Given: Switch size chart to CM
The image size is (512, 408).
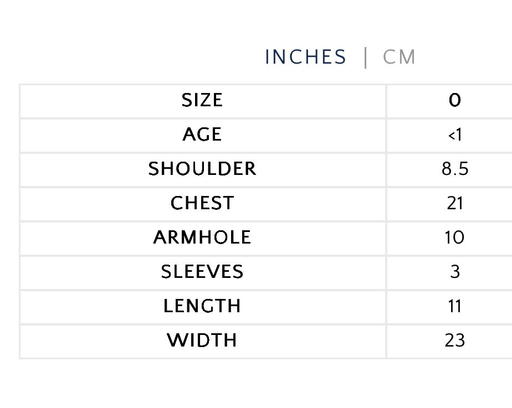Looking at the screenshot, I should (399, 57).
